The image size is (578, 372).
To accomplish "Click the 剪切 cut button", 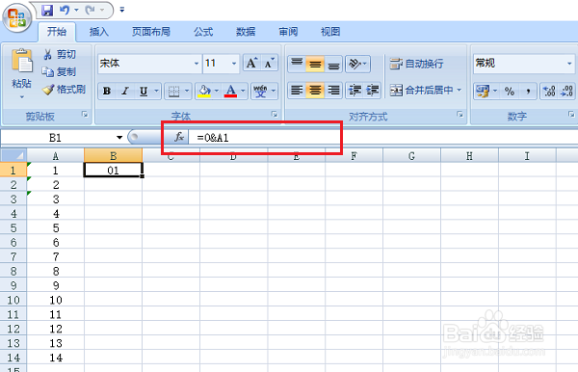I will pyautogui.click(x=59, y=55).
